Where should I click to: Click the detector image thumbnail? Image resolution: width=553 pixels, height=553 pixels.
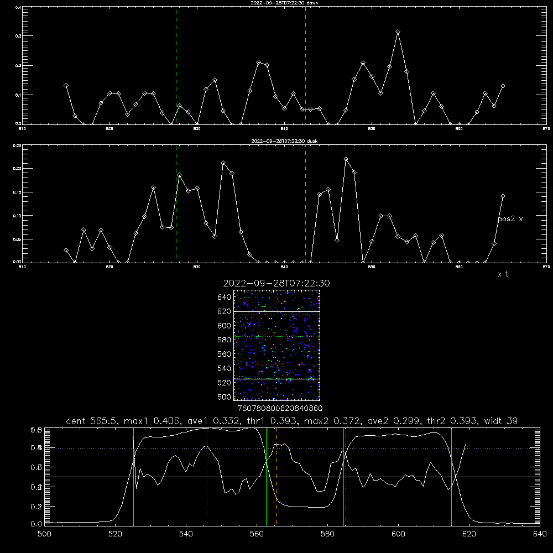[x=277, y=345]
